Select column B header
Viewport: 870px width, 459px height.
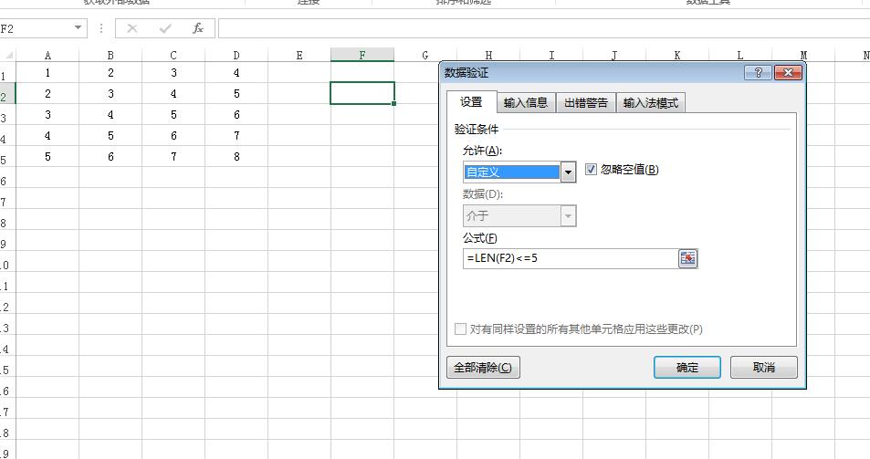point(110,55)
